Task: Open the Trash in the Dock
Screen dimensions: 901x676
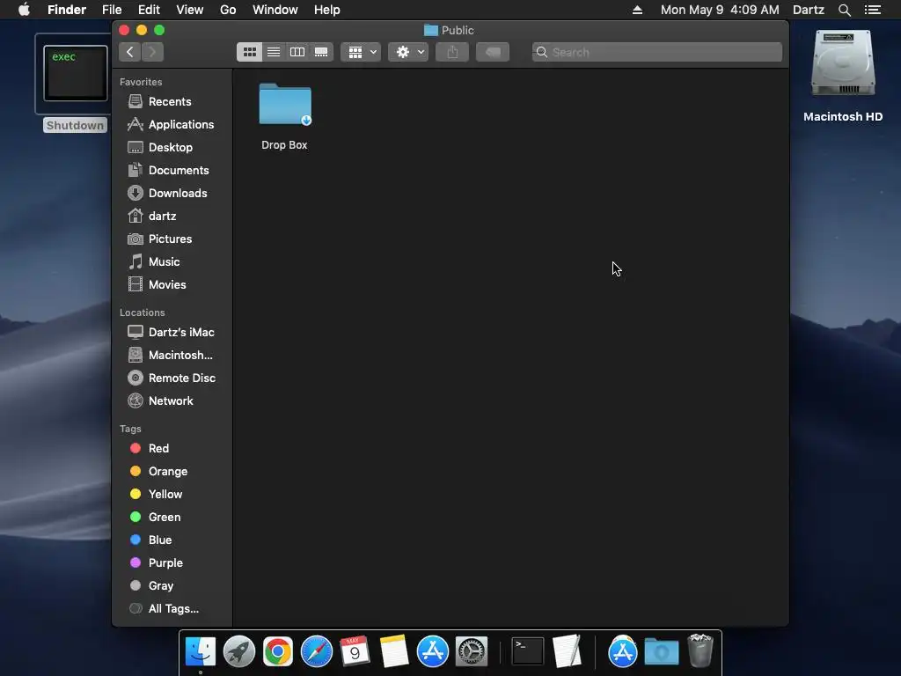Action: [x=700, y=651]
